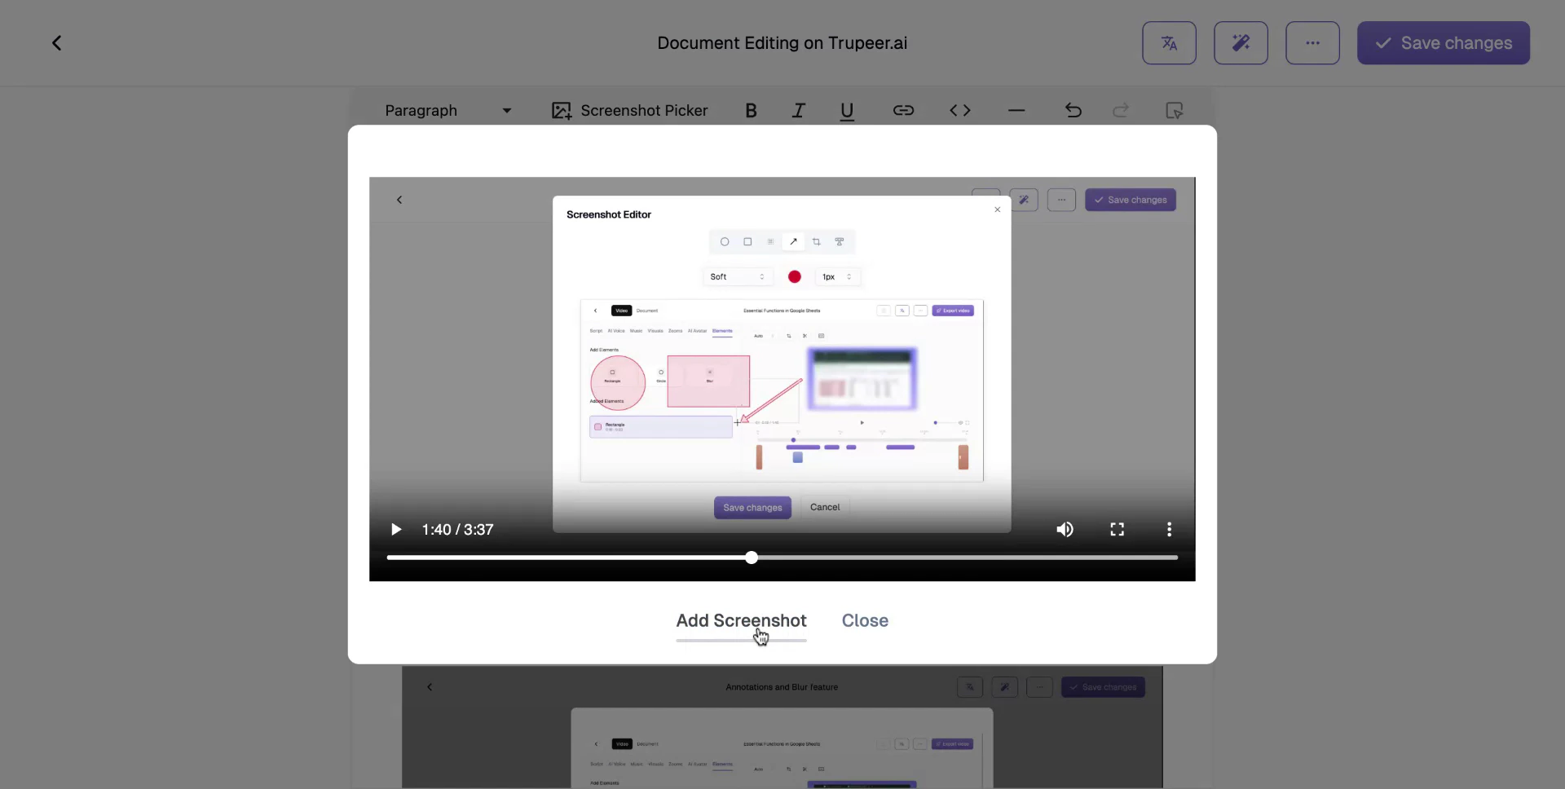The width and height of the screenshot is (1565, 789).
Task: Insert a link in the editor
Action: point(903,111)
